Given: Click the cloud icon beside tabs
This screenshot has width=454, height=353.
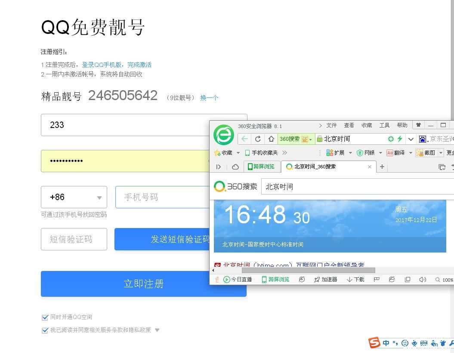Looking at the screenshot, I should pyautogui.click(x=235, y=167).
